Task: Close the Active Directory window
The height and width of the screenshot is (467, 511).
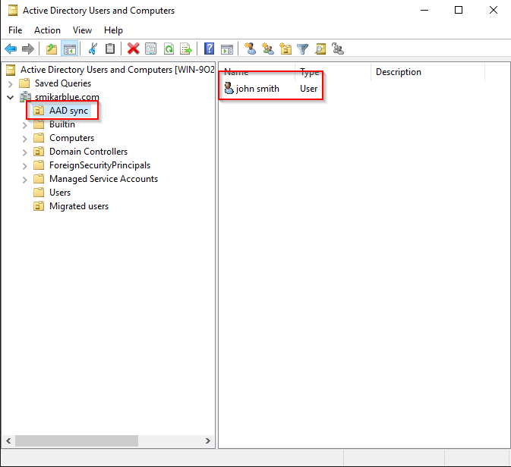Action: pyautogui.click(x=493, y=11)
